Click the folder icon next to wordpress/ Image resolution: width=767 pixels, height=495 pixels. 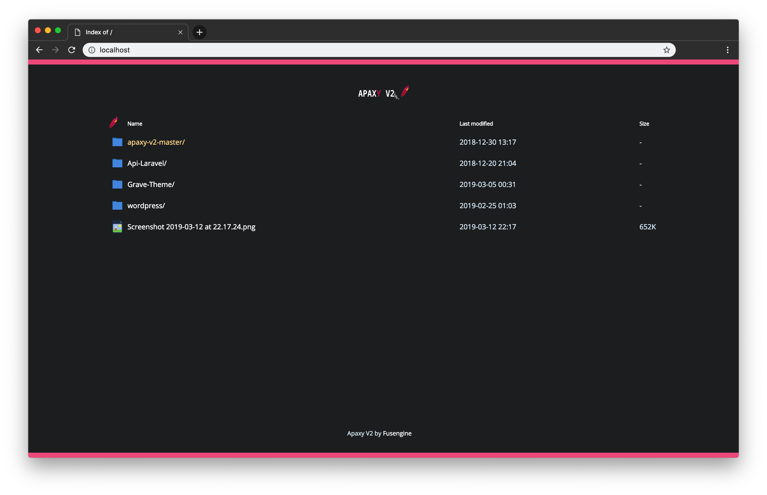117,205
